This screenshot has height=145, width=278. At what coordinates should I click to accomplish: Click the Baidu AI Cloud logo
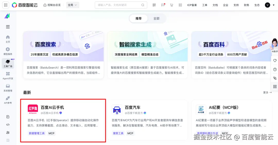pos(25,5)
